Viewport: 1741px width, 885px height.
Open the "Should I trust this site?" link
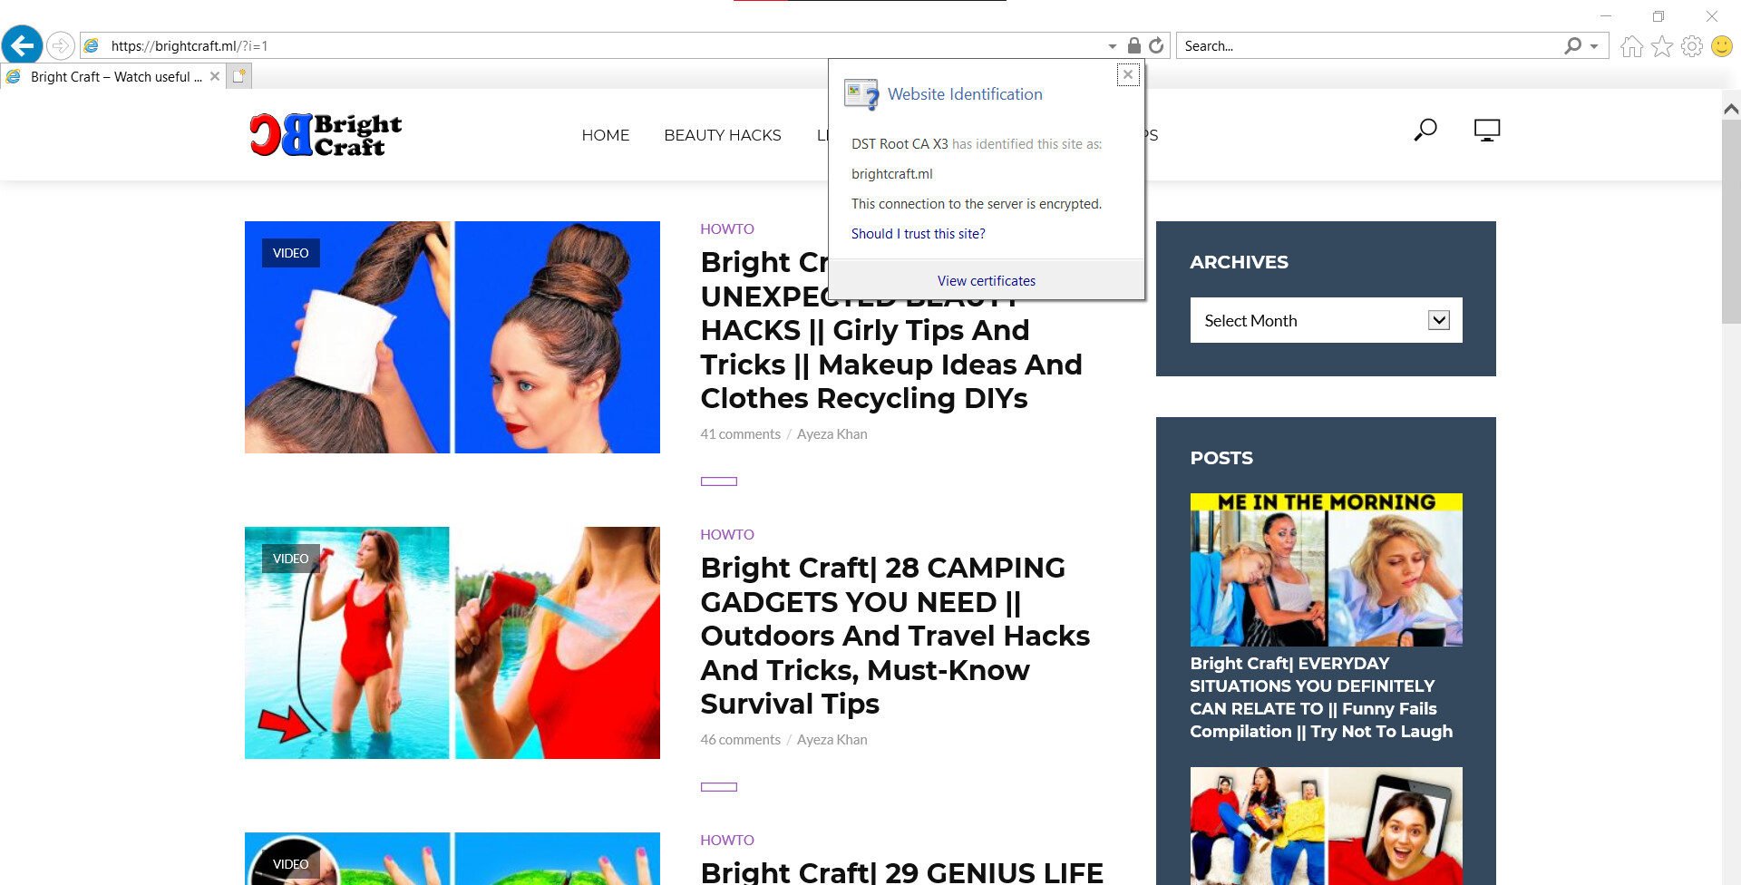pos(918,234)
